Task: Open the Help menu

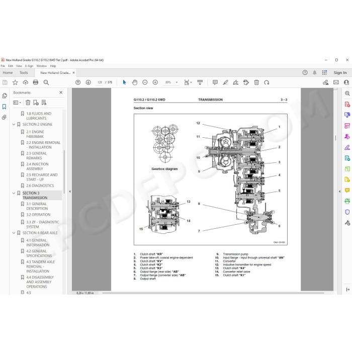Action: 53,66
